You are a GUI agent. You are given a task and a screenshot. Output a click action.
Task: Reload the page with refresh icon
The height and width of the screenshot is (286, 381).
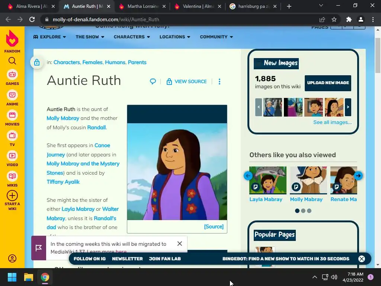click(32, 19)
